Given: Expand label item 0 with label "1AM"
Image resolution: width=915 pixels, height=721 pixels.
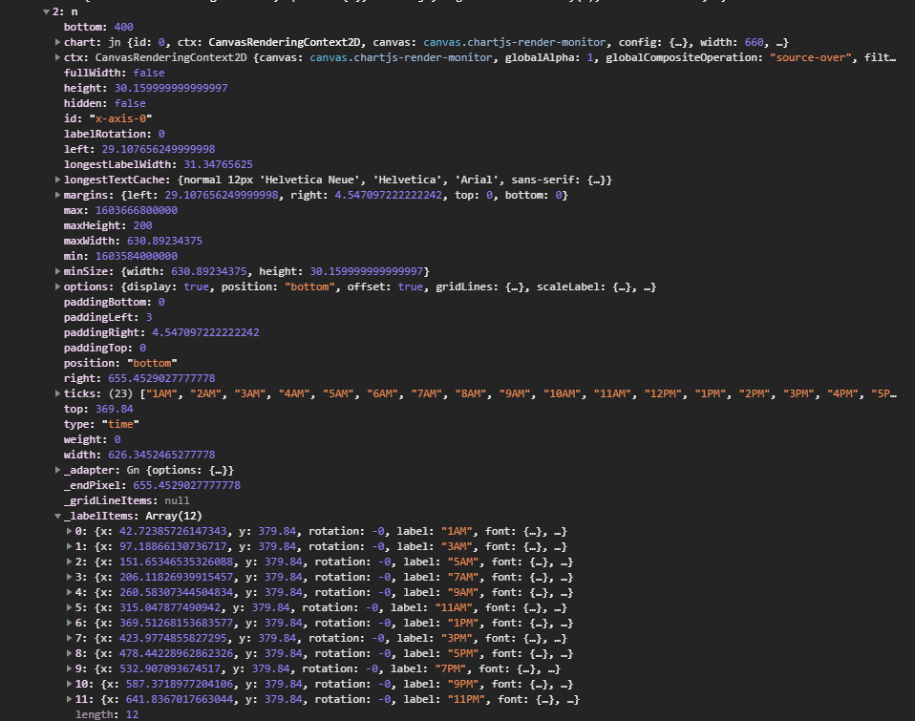Looking at the screenshot, I should pos(69,530).
